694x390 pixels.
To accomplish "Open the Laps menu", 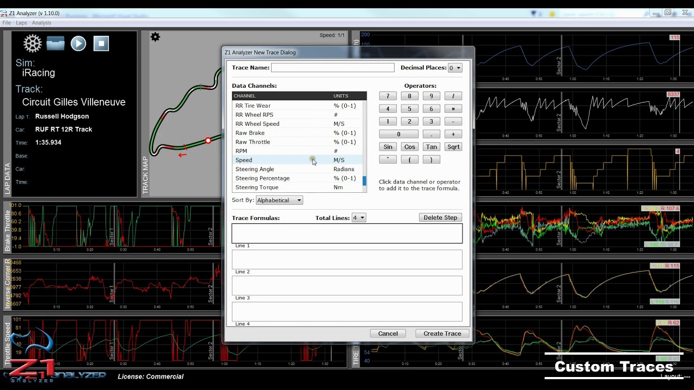I will pyautogui.click(x=21, y=23).
